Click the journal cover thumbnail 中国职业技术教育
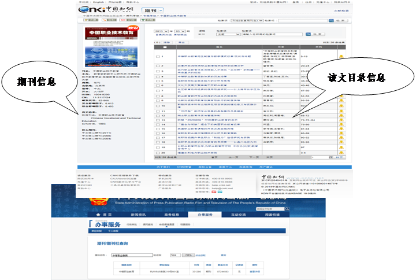The image size is (416, 280). pos(112,47)
